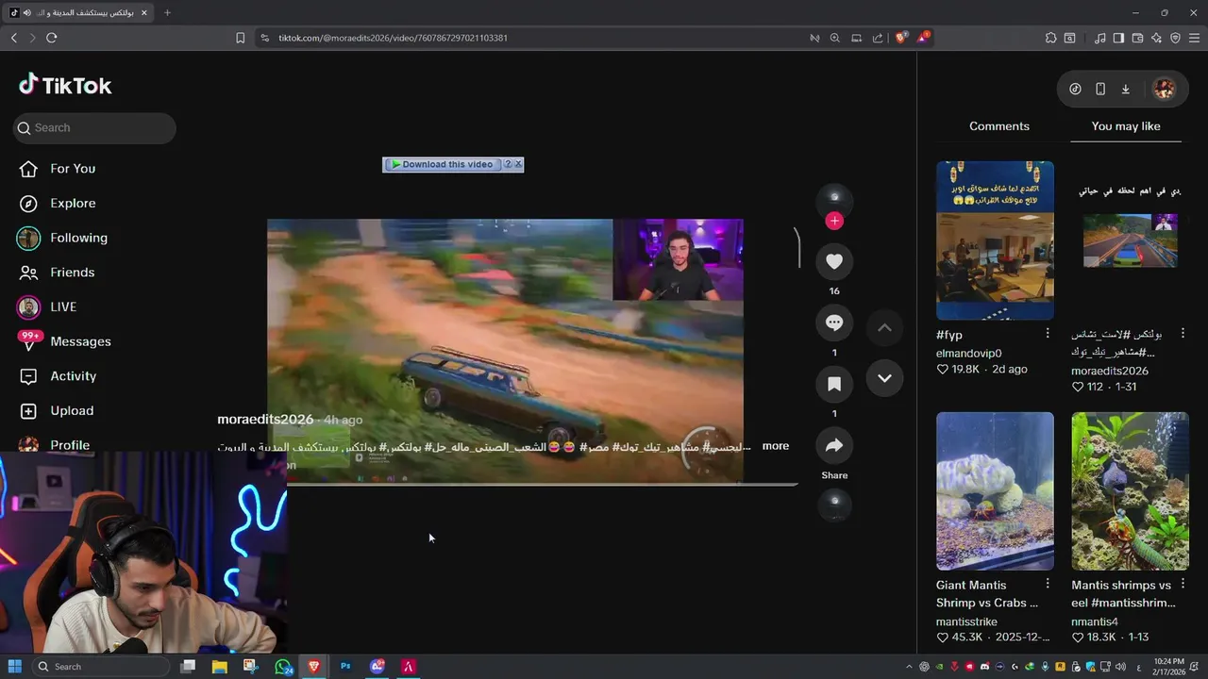
Task: Open the elmandovip0 creator link
Action: 968,354
